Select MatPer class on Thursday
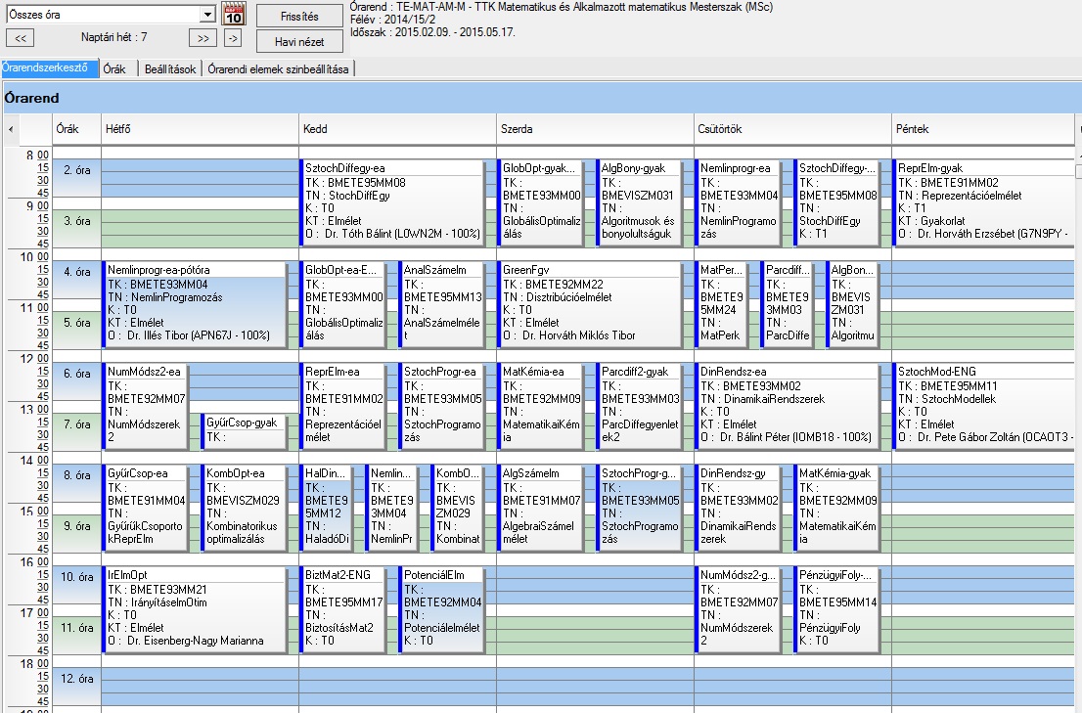Image resolution: width=1082 pixels, height=713 pixels. pos(722,305)
